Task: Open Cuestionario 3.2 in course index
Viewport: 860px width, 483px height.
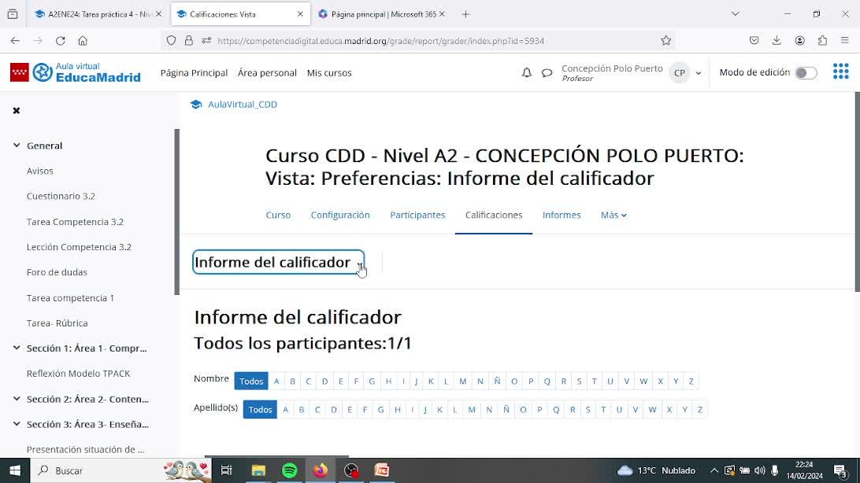Action: (61, 196)
